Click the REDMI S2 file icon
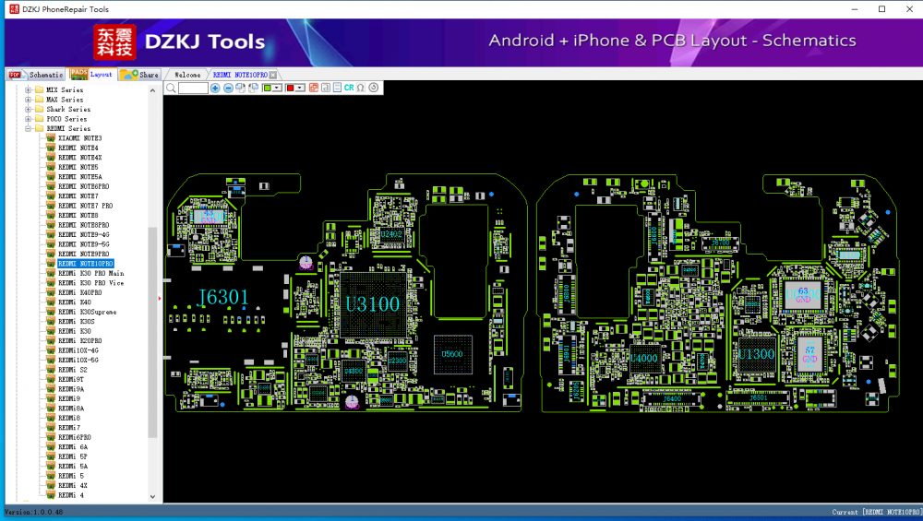 [51, 370]
